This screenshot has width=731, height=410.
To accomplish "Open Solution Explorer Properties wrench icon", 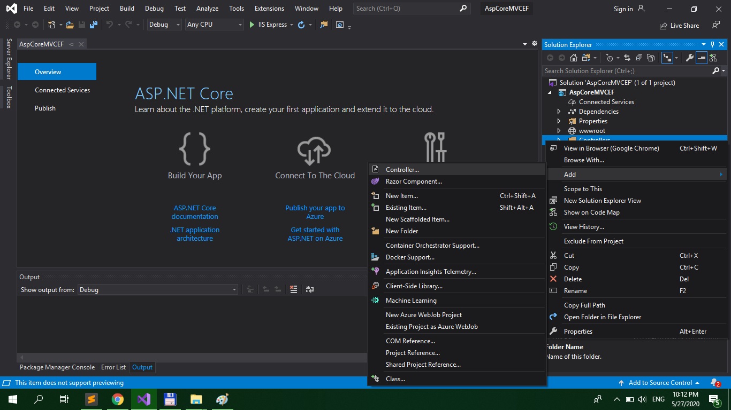I will coord(690,58).
